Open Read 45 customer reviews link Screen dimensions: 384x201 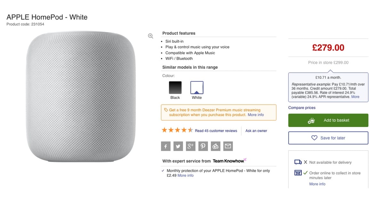216,131
